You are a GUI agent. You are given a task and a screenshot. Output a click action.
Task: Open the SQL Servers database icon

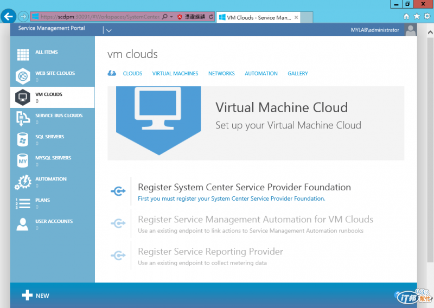coord(23,139)
